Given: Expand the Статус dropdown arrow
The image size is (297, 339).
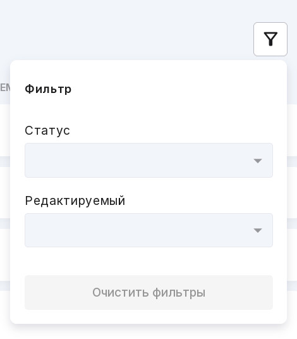Looking at the screenshot, I should click(x=257, y=161).
